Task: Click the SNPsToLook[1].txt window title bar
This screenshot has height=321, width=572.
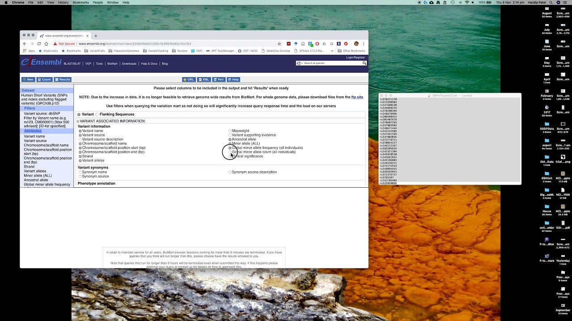Action: pos(450,95)
